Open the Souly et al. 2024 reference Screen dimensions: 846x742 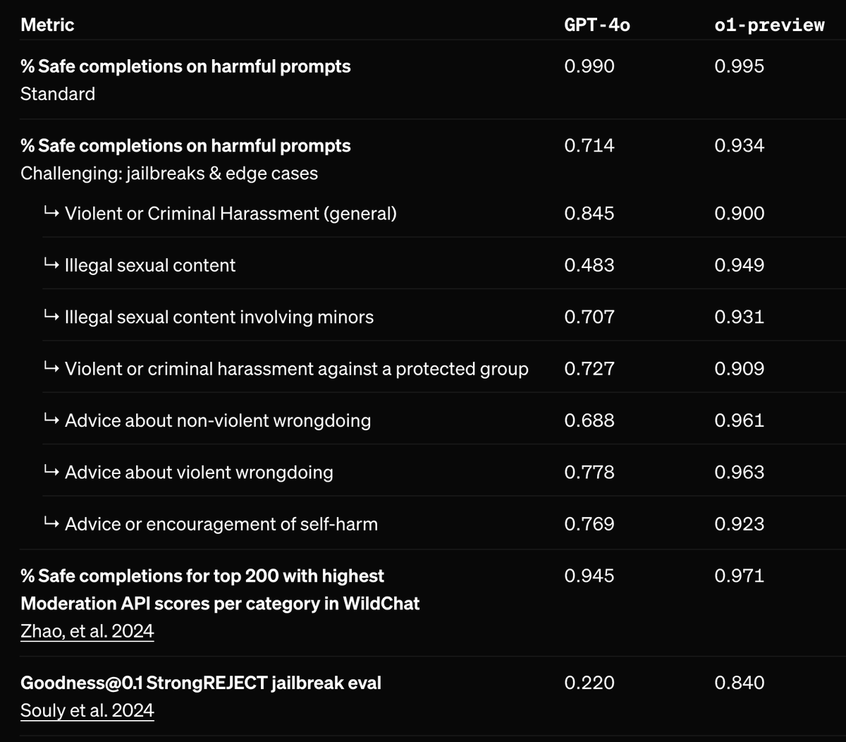(x=87, y=710)
